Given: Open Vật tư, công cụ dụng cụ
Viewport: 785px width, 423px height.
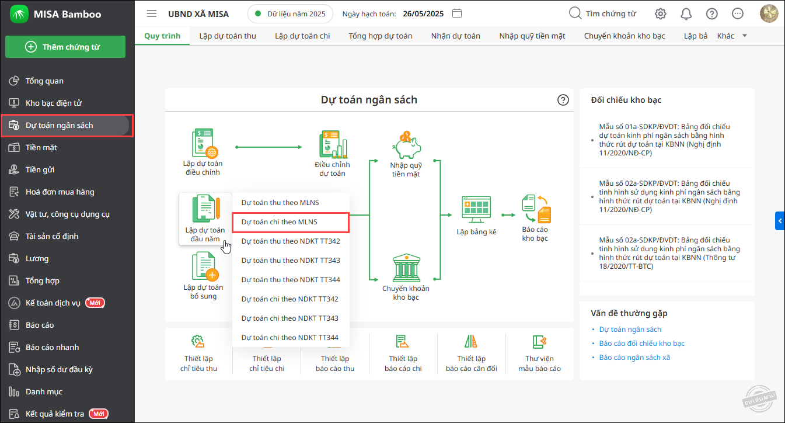Looking at the screenshot, I should click(67, 214).
